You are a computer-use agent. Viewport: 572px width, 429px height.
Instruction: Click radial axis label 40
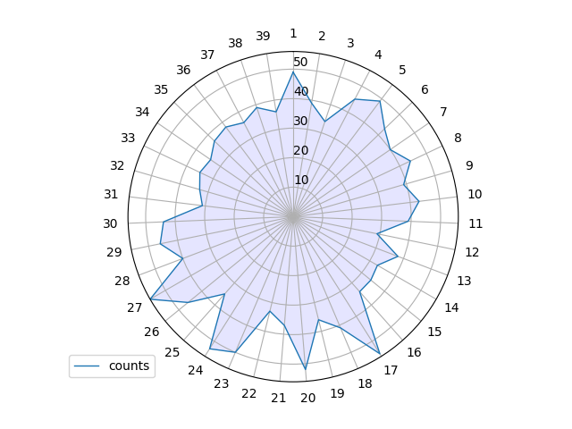pos(301,91)
